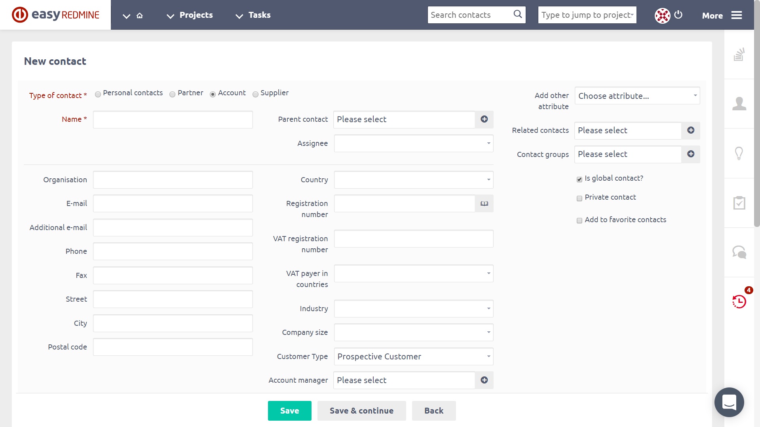The height and width of the screenshot is (427, 760).
Task: Open the lightbulb sidebar panel
Action: coord(739,153)
